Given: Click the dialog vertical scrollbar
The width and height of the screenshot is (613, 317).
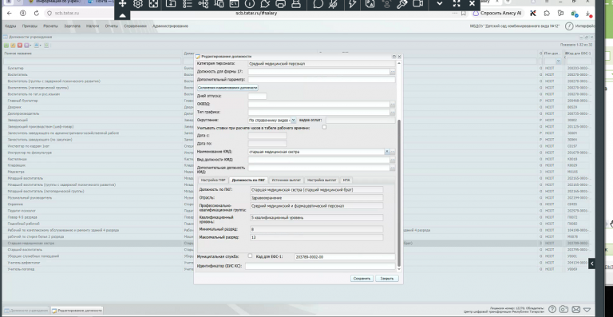Looking at the screenshot, I should (399, 193).
